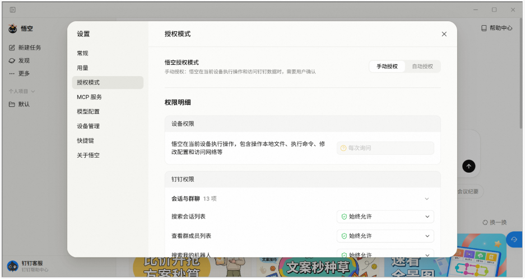Click the 默认 folder icon
The height and width of the screenshot is (280, 525).
pyautogui.click(x=12, y=105)
